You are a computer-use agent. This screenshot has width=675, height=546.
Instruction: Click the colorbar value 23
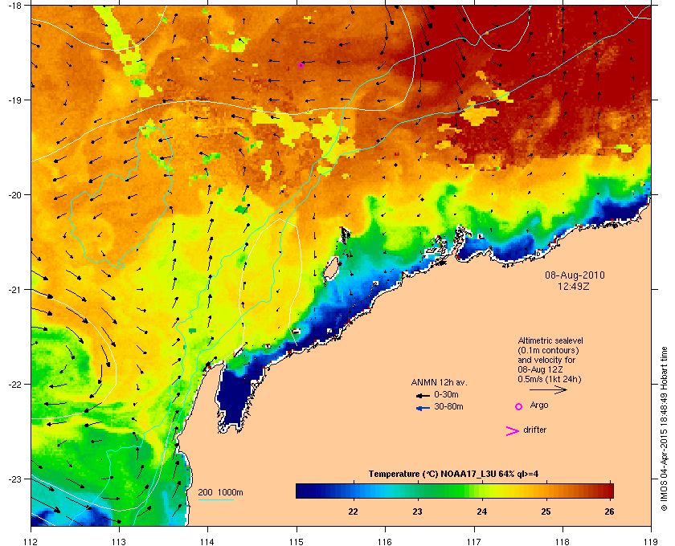pyautogui.click(x=417, y=511)
